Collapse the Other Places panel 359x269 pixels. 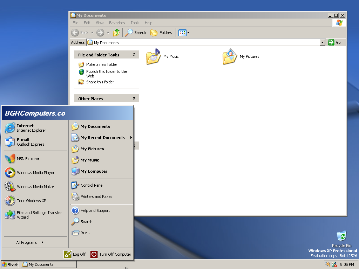pyautogui.click(x=134, y=98)
